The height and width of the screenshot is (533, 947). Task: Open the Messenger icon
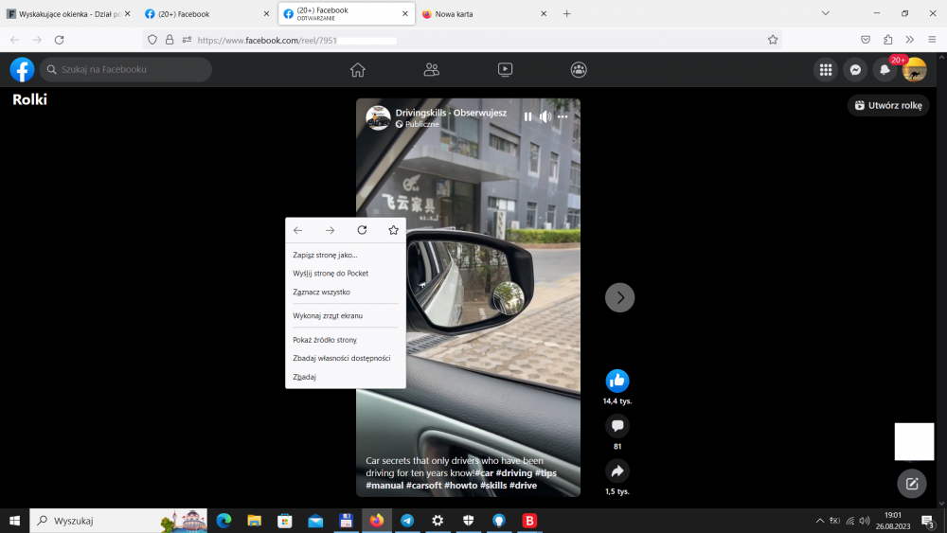tap(854, 70)
